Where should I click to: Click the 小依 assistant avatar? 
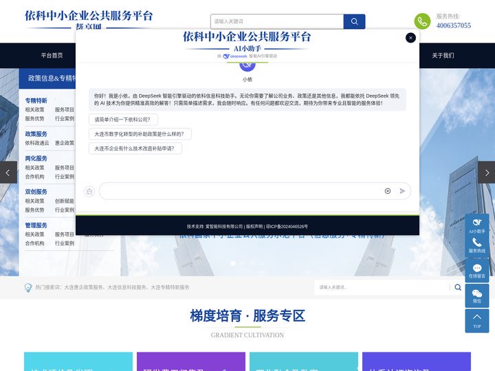pos(247,67)
